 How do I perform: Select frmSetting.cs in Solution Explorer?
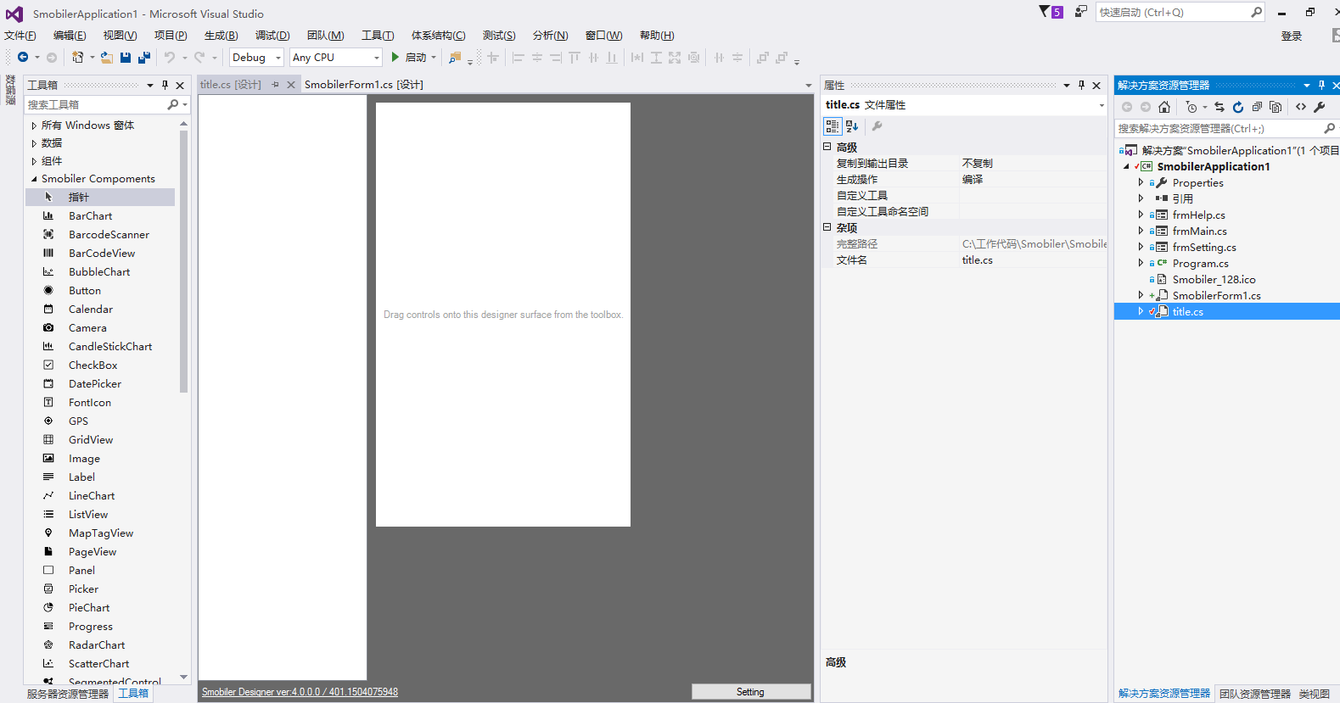(x=1204, y=248)
